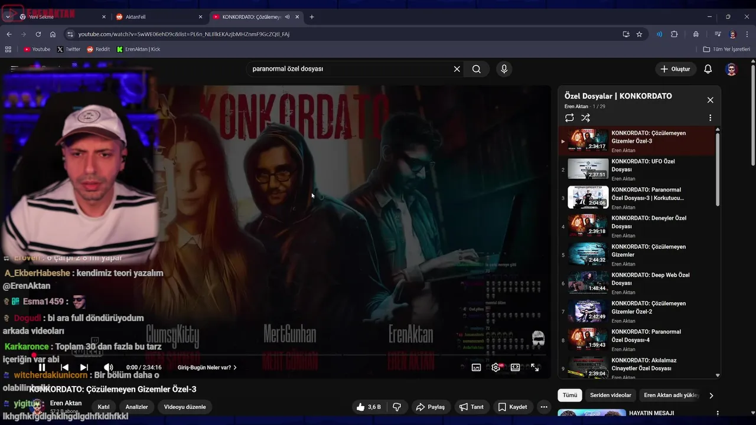The image size is (756, 425).
Task: Skip to the next video in player
Action: point(84,367)
